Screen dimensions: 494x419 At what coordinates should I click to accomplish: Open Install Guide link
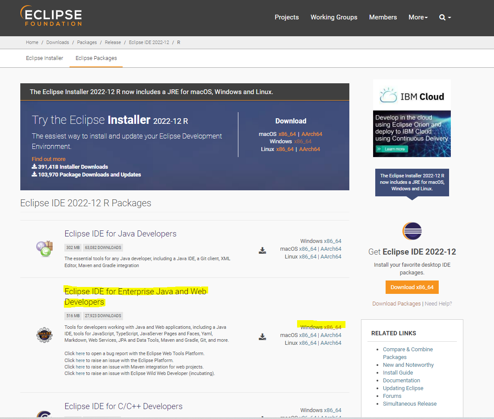398,373
